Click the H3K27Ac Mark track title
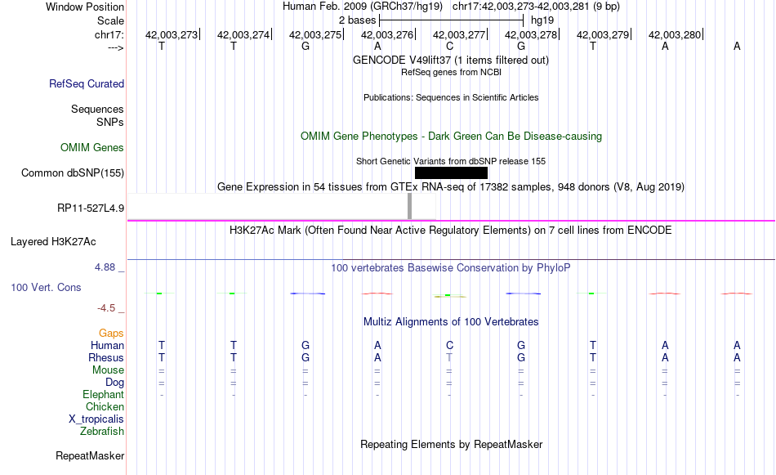776x475 pixels. [450, 231]
